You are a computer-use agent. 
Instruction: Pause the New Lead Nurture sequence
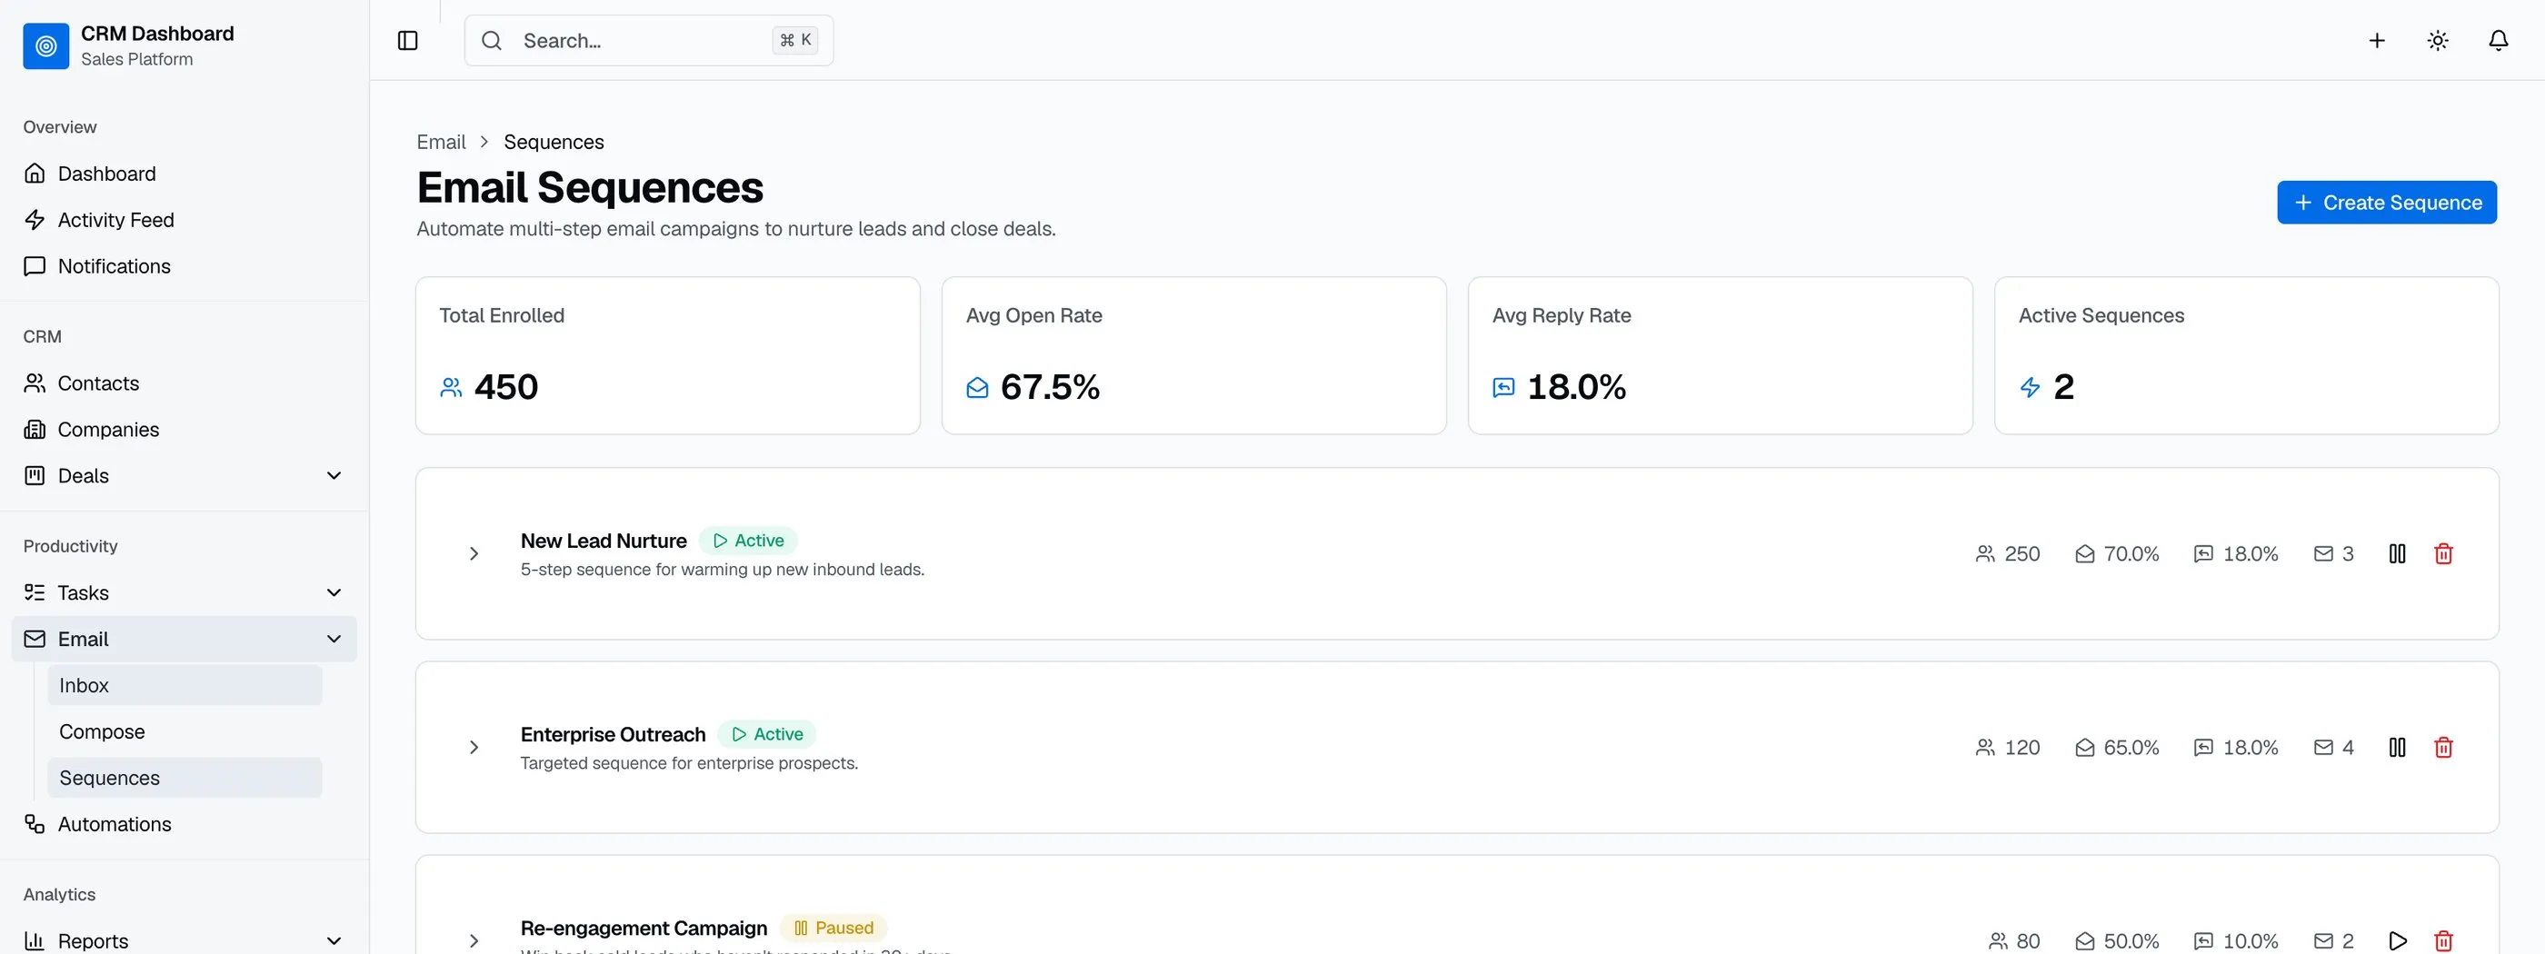tap(2397, 554)
